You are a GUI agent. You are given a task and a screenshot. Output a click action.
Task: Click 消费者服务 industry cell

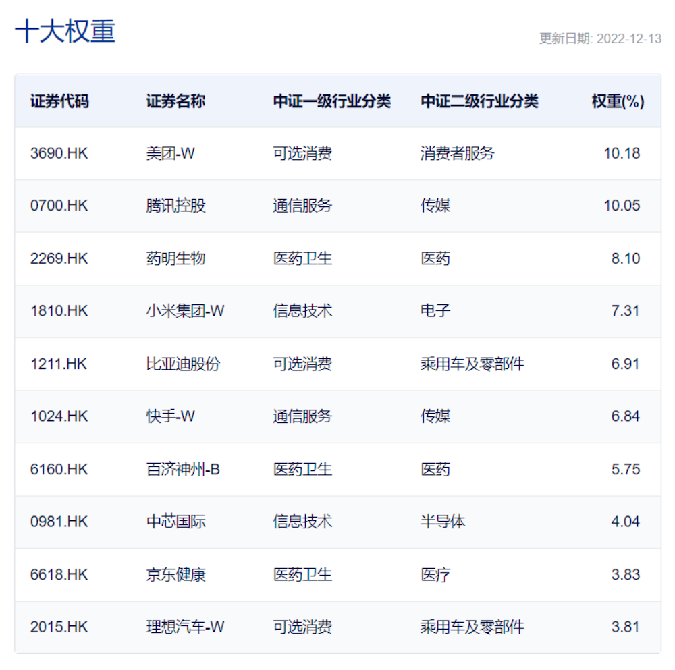(x=457, y=153)
